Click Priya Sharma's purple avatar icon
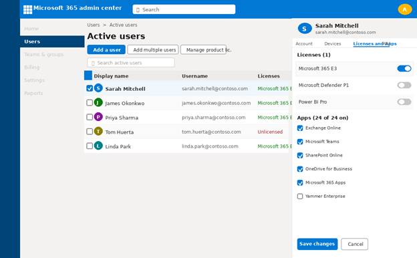Image resolution: width=417 pixels, height=258 pixels. (x=98, y=117)
